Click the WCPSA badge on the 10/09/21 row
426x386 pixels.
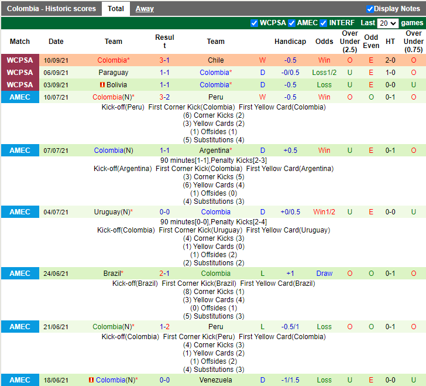tap(20, 60)
